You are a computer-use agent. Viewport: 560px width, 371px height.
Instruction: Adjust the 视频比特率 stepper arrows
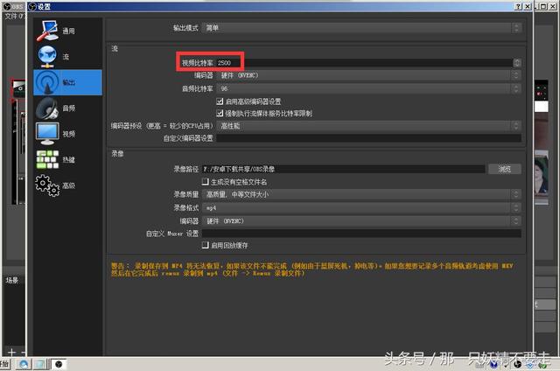[x=517, y=63]
